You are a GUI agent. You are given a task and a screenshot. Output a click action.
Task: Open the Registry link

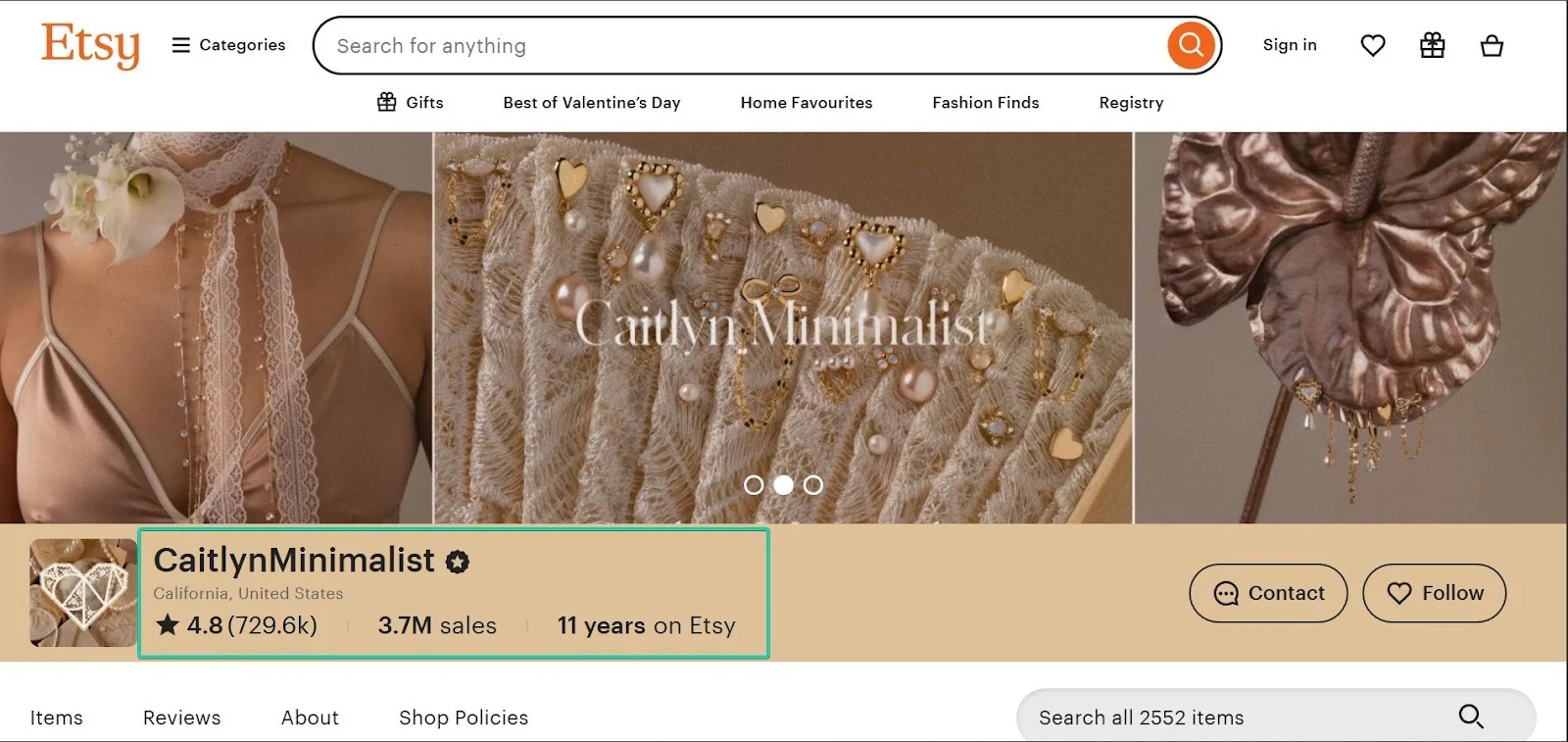(1131, 102)
